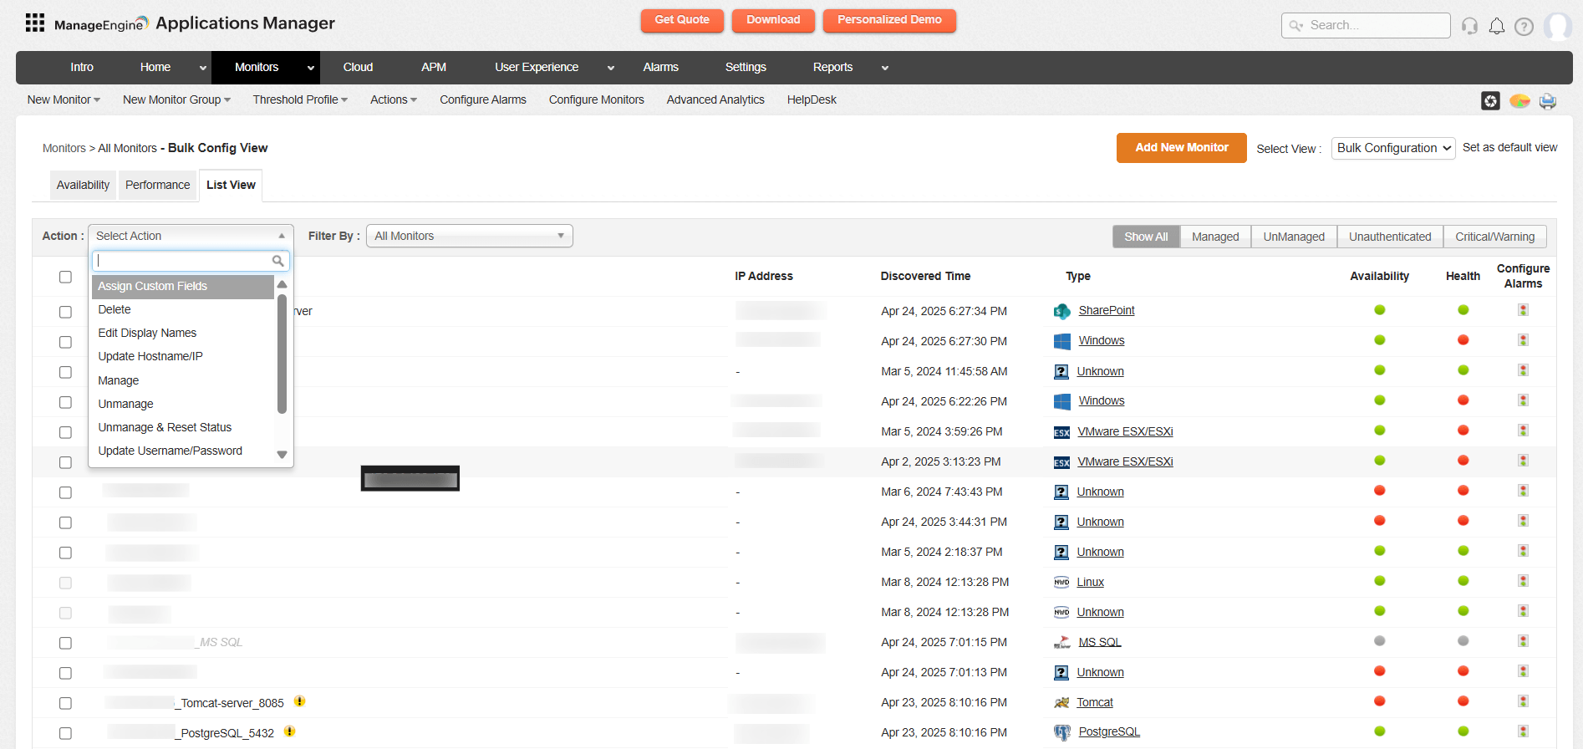Toggle the select-all header checkbox

point(65,277)
